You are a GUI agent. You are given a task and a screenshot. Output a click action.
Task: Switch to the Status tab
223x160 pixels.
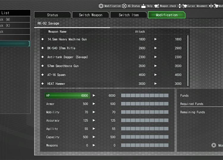click(53, 15)
